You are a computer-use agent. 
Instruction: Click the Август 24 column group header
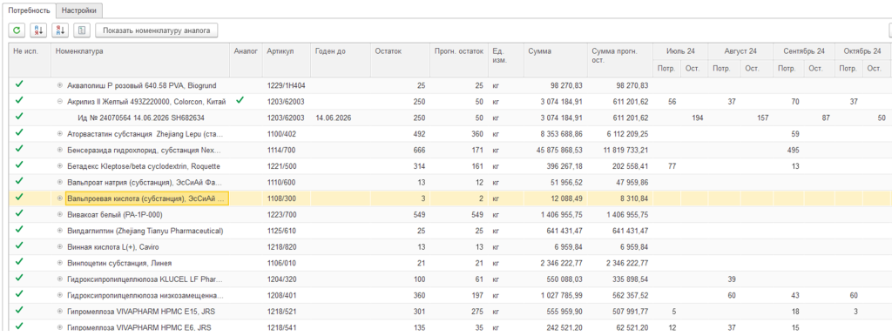pyautogui.click(x=740, y=51)
